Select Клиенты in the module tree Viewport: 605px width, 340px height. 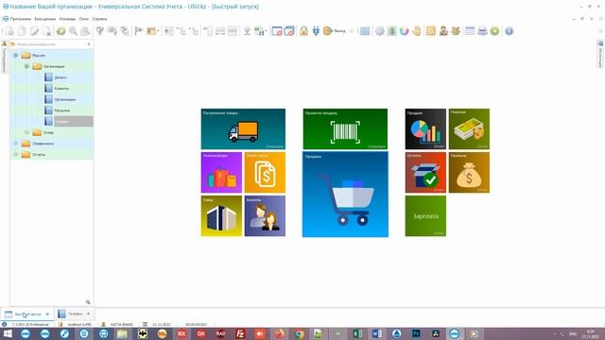61,88
